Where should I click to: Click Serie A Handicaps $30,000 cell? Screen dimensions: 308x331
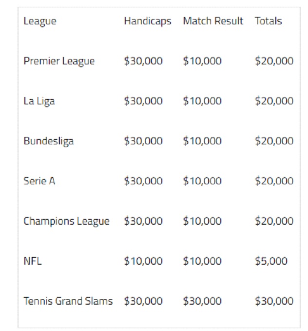point(143,181)
